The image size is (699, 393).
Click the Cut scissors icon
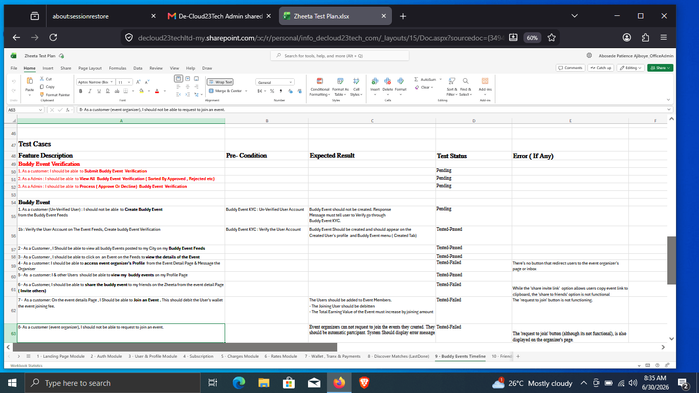41,79
